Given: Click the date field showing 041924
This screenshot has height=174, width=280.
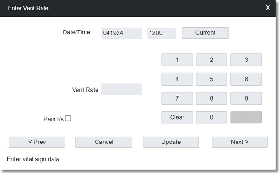Looking at the screenshot, I should pyautogui.click(x=122, y=33).
